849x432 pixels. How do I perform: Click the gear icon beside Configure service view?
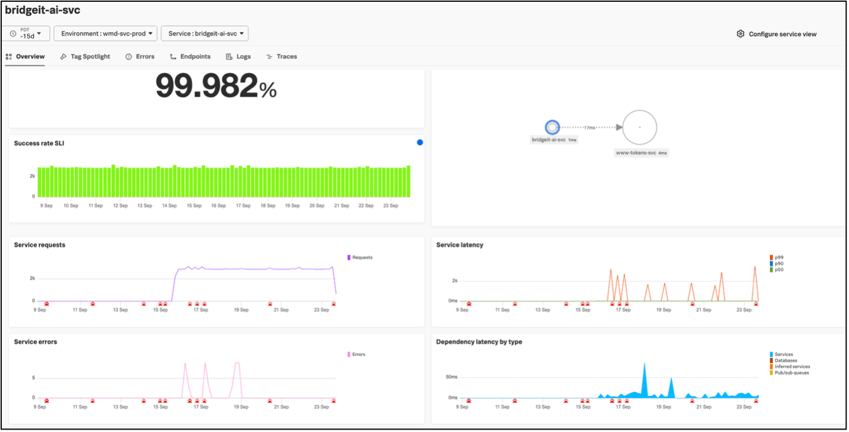[x=740, y=34]
